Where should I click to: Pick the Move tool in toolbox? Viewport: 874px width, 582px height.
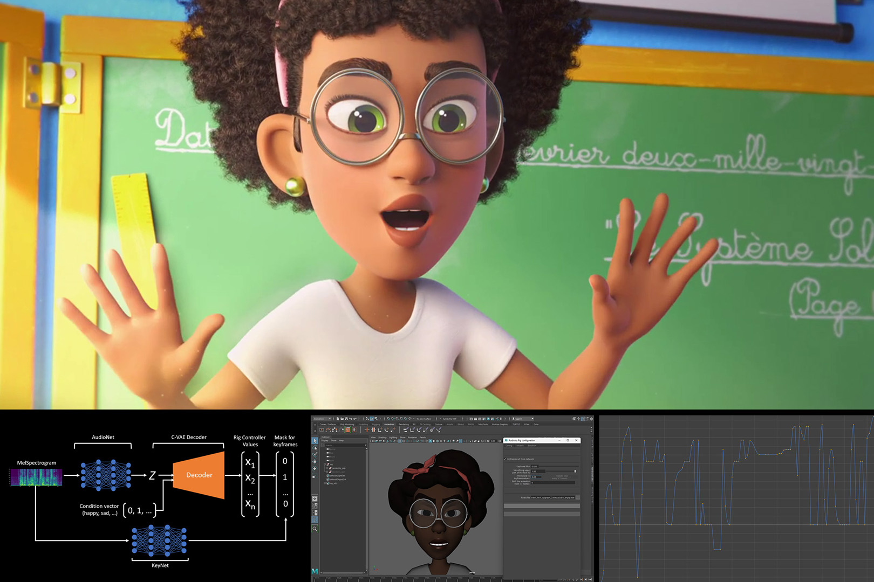[315, 462]
